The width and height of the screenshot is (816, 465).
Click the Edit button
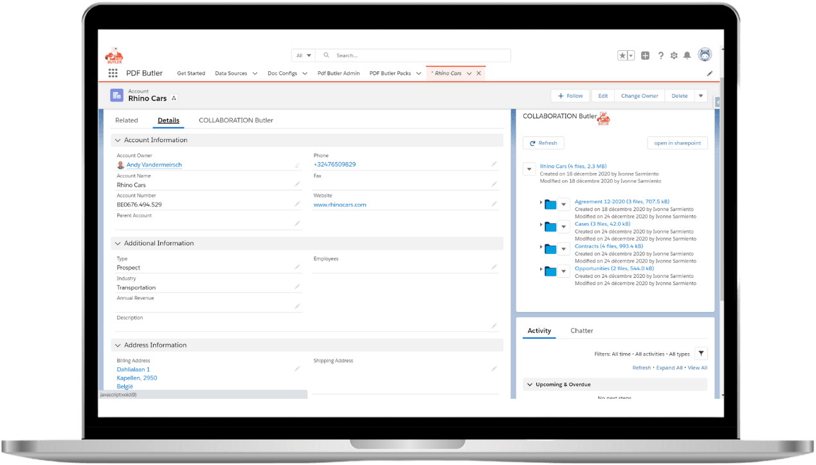pyautogui.click(x=603, y=96)
